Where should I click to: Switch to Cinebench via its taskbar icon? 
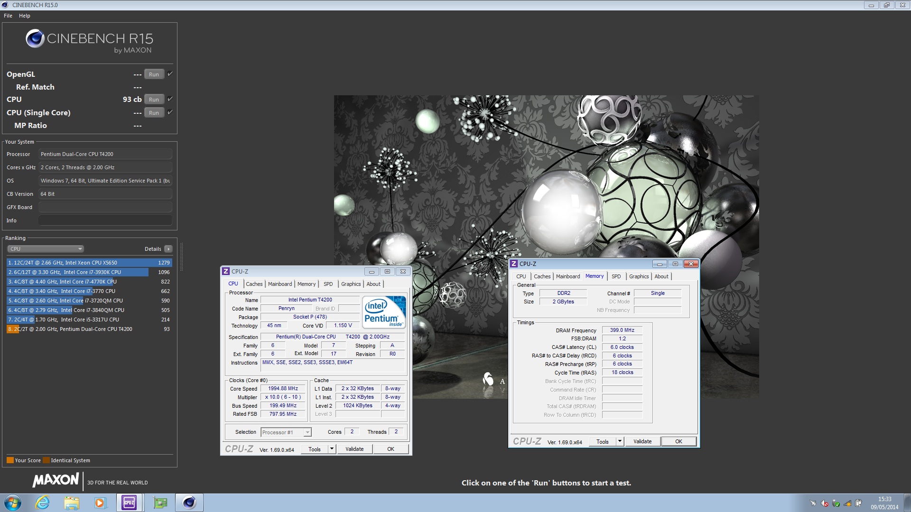tap(189, 503)
